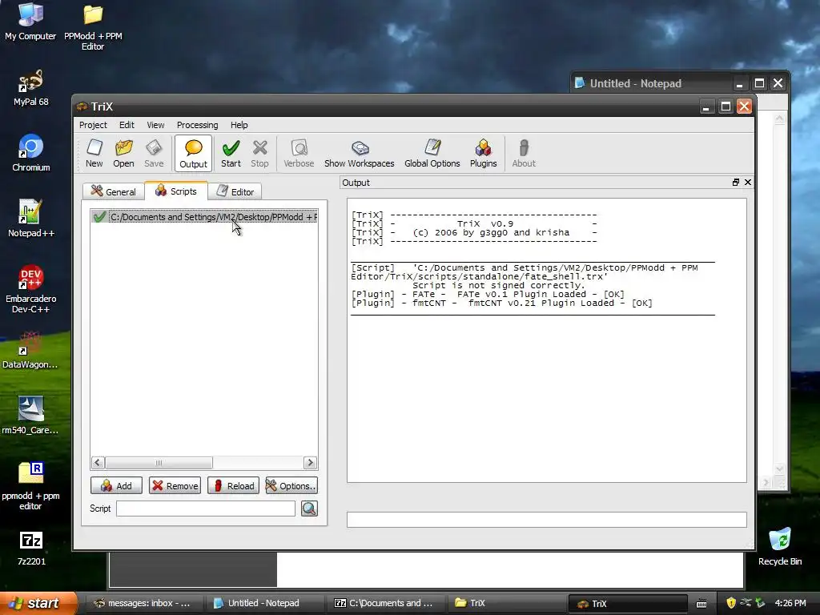The width and height of the screenshot is (820, 615).
Task: Switch to the TriX folder taskbar item
Action: pos(505,603)
